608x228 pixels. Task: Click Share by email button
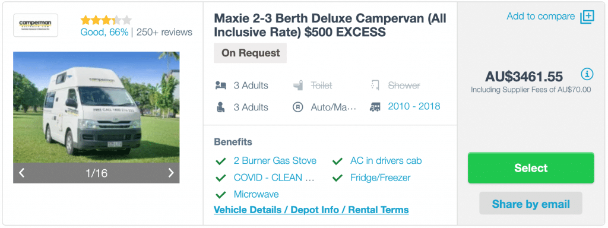530,204
